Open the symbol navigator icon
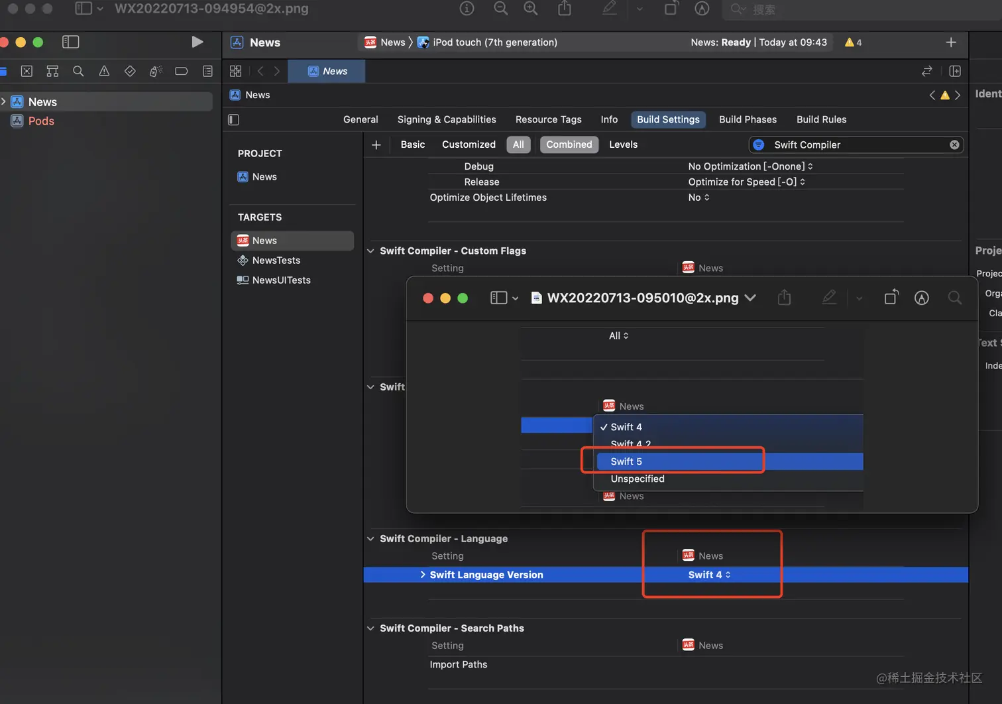The image size is (1002, 704). [52, 71]
